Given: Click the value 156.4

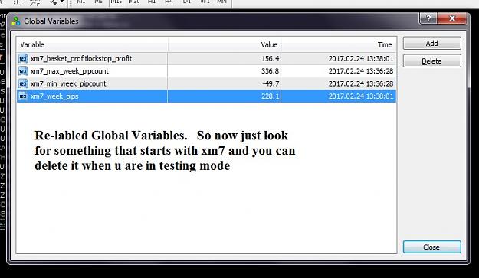Looking at the screenshot, I should [x=270, y=58].
